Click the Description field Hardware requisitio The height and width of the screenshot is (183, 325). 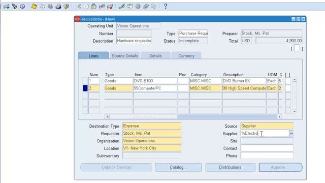[x=134, y=41]
